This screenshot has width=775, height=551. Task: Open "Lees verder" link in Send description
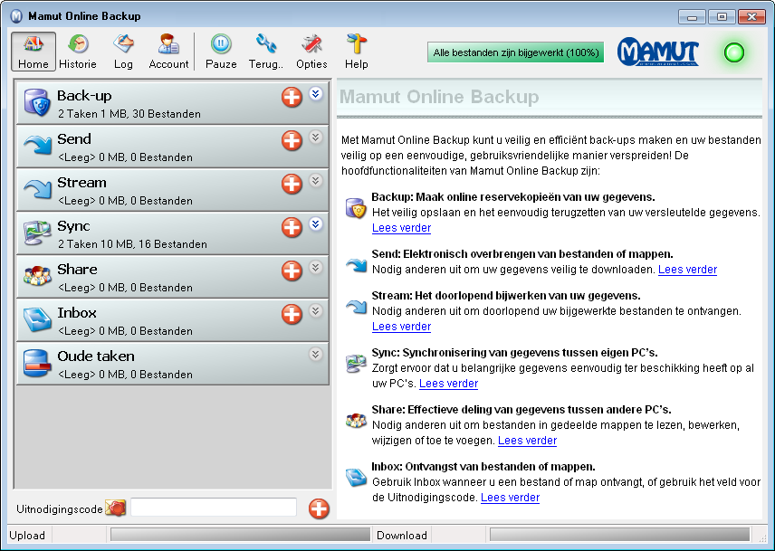pos(687,270)
